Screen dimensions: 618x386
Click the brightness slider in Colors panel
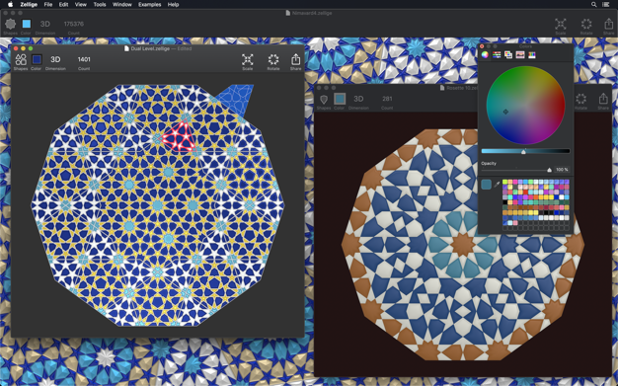point(525,151)
